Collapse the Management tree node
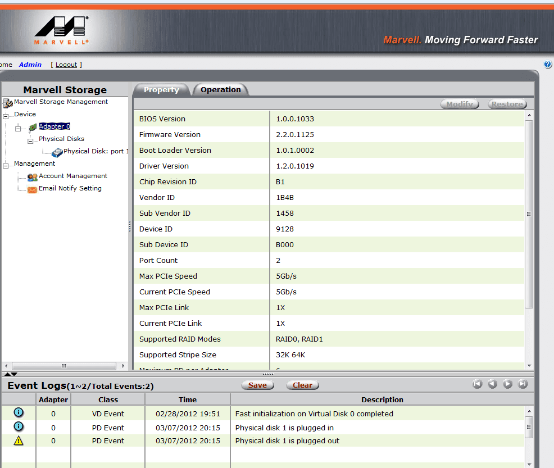Screen dimensions: 554x468 point(6,166)
